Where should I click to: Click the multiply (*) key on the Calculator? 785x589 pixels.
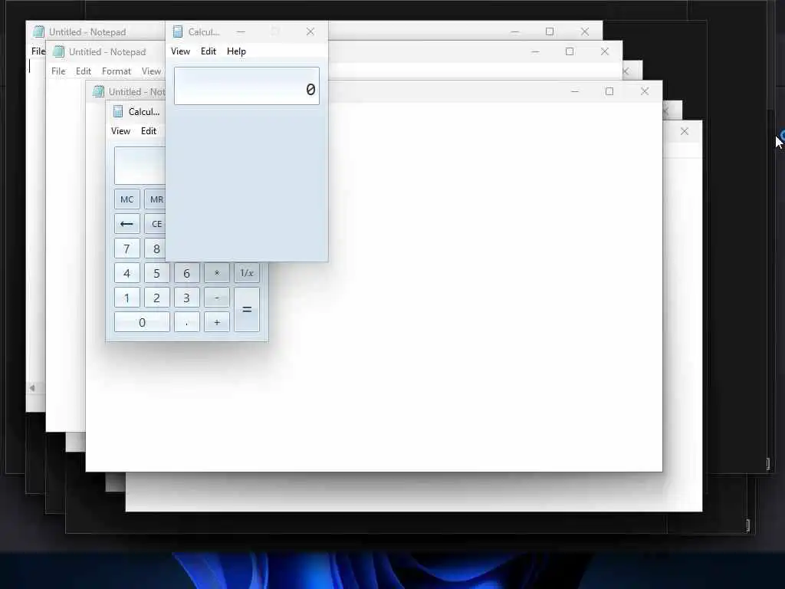pyautogui.click(x=217, y=273)
